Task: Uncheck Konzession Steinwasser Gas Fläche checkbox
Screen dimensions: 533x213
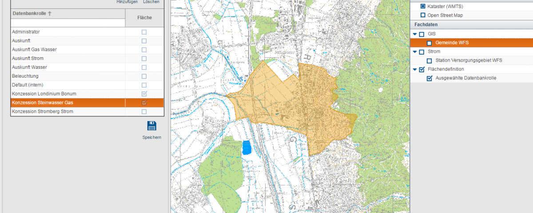Action: [144, 103]
